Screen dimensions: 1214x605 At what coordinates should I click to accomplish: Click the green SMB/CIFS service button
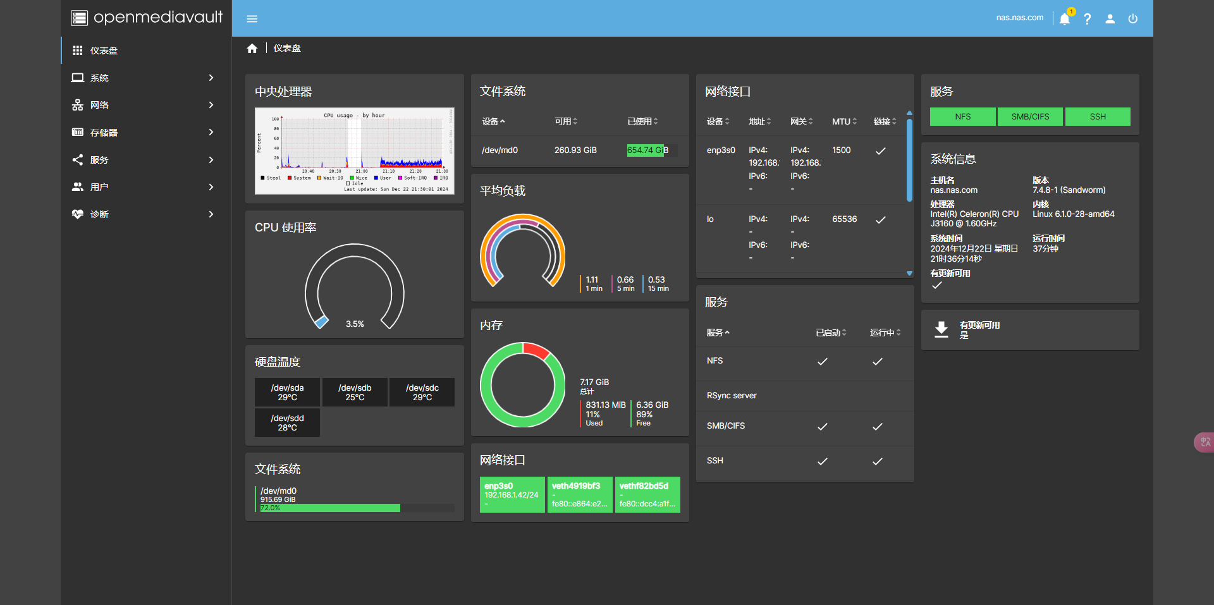tap(1030, 117)
